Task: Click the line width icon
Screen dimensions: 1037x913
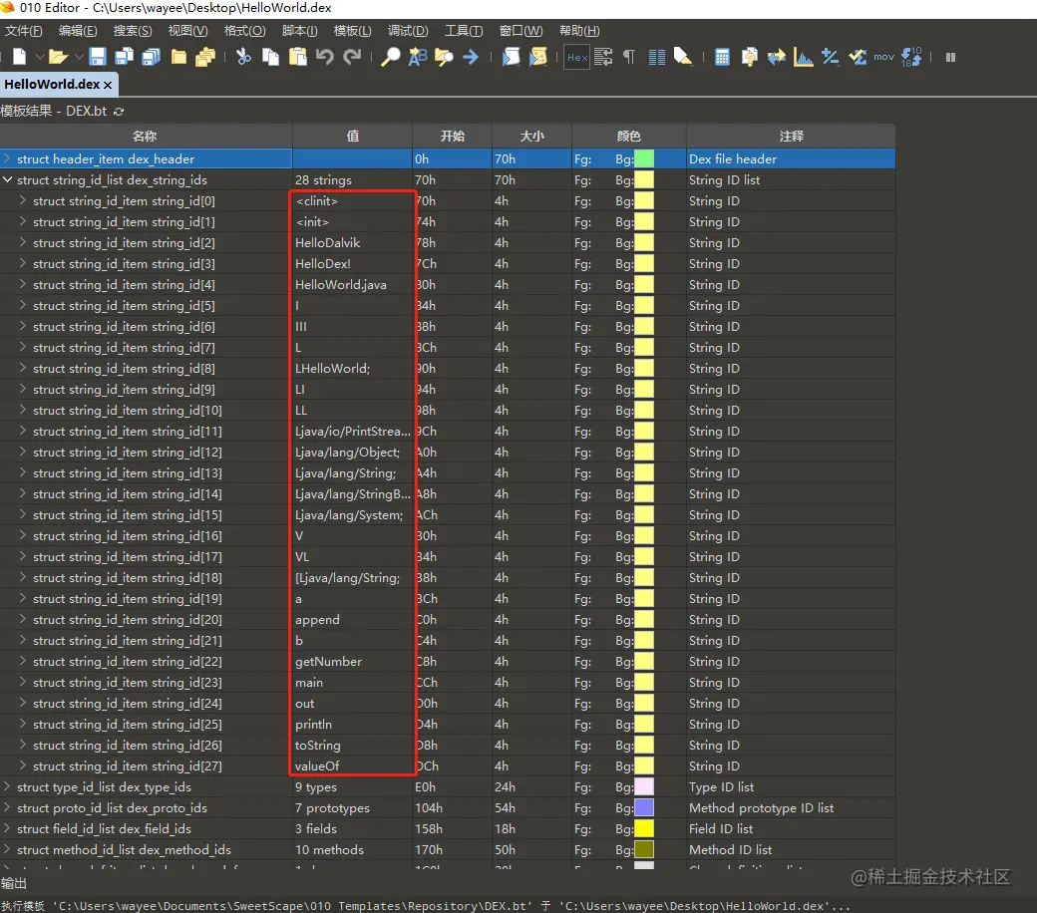Action: (x=603, y=58)
